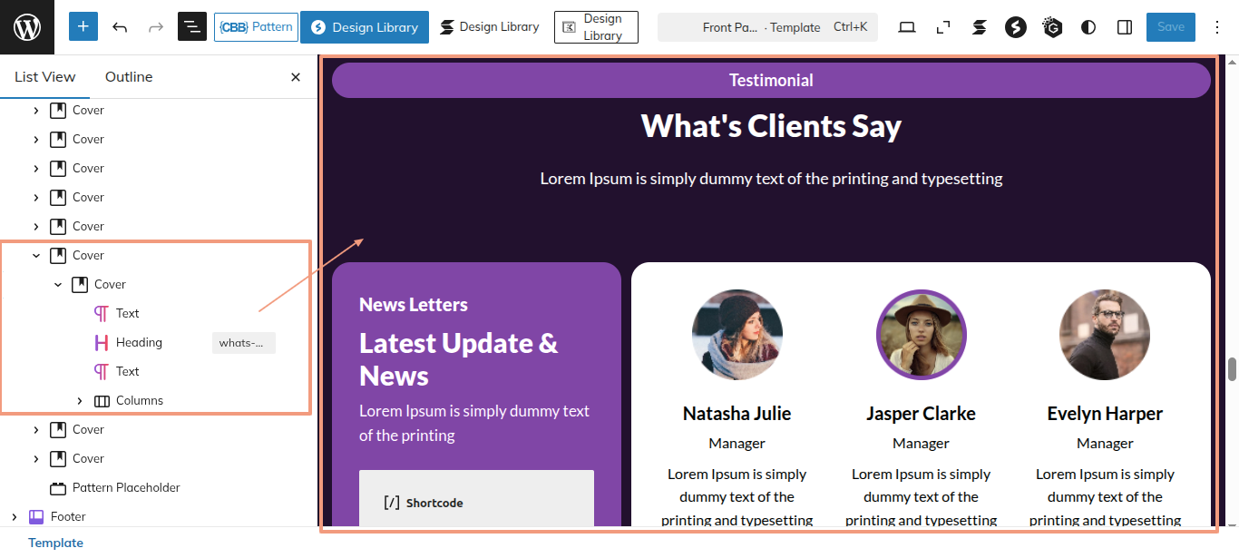Open the block inserter plus button
The width and height of the screenshot is (1239, 558).
(x=83, y=27)
